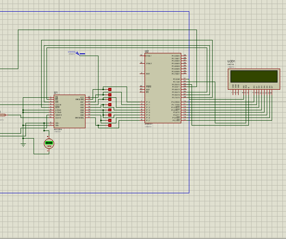Screen dimensions: 286x239
Task: Select the blue power terminal arrow
Action: 78,53
